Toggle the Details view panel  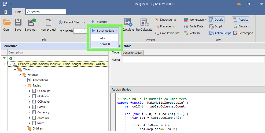216,20
